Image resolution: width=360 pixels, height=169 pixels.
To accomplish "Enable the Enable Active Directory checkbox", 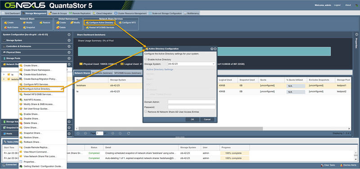I will pyautogui.click(x=145, y=59).
